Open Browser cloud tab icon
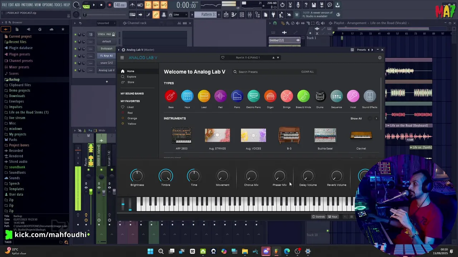Image resolution: width=458 pixels, height=257 pixels. pyautogui.click(x=52, y=29)
